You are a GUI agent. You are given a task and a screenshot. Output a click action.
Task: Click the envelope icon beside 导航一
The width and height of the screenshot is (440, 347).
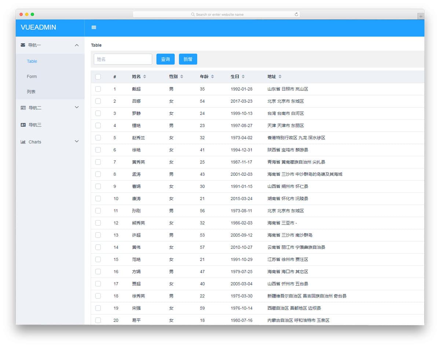(x=22, y=45)
